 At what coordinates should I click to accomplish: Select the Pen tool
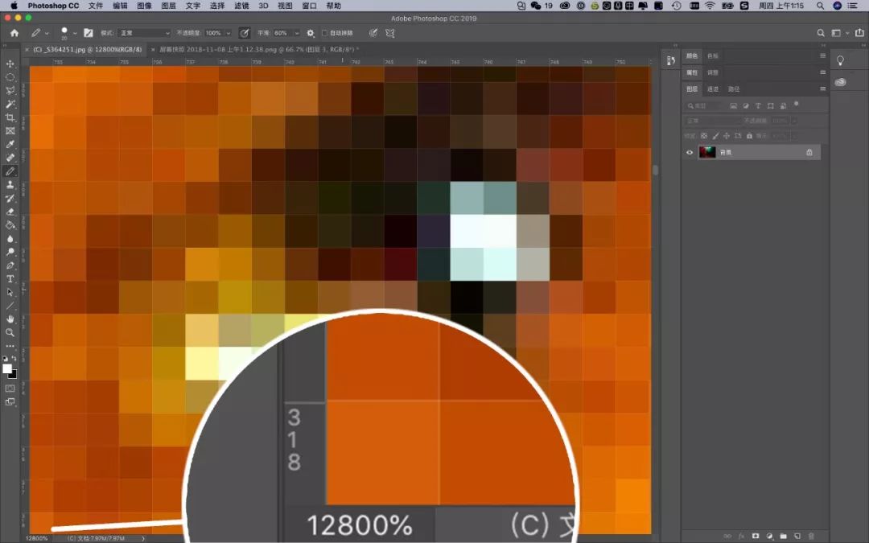click(x=10, y=265)
